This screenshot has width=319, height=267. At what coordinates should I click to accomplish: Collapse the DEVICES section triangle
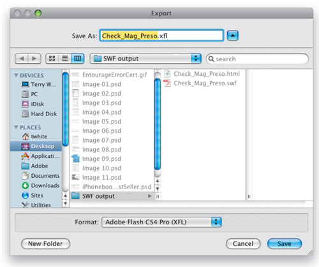coord(16,75)
